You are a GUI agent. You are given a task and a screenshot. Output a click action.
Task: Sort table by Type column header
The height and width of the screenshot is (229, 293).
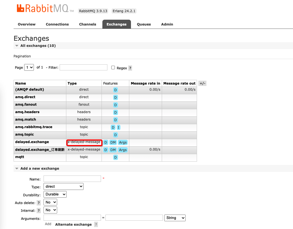pos(72,83)
